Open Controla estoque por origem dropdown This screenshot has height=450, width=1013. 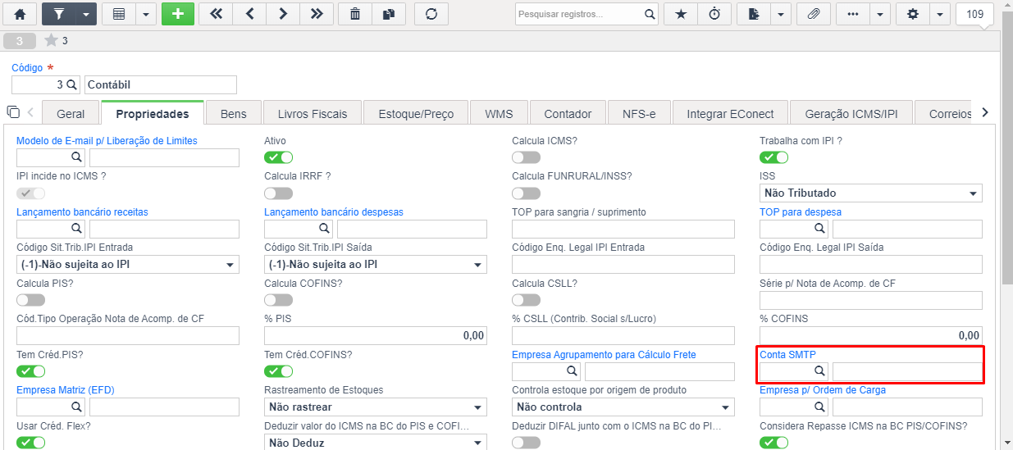click(623, 407)
